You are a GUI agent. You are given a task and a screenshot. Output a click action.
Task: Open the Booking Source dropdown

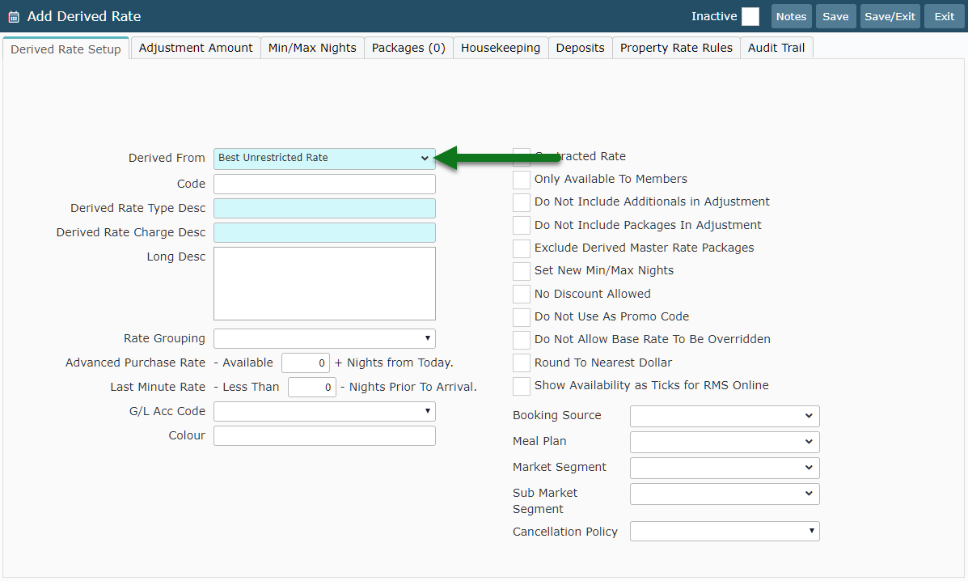point(725,416)
